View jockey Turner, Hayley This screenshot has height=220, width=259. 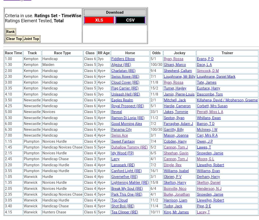[x=175, y=88]
